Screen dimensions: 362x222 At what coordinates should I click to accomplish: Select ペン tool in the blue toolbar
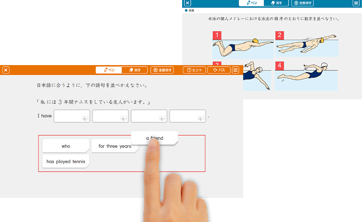(251, 3)
